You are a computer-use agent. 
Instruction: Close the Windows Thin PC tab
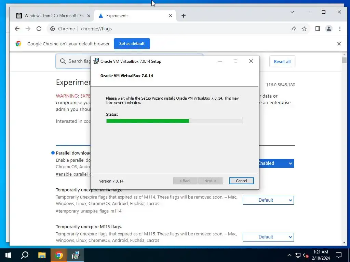coord(89,16)
